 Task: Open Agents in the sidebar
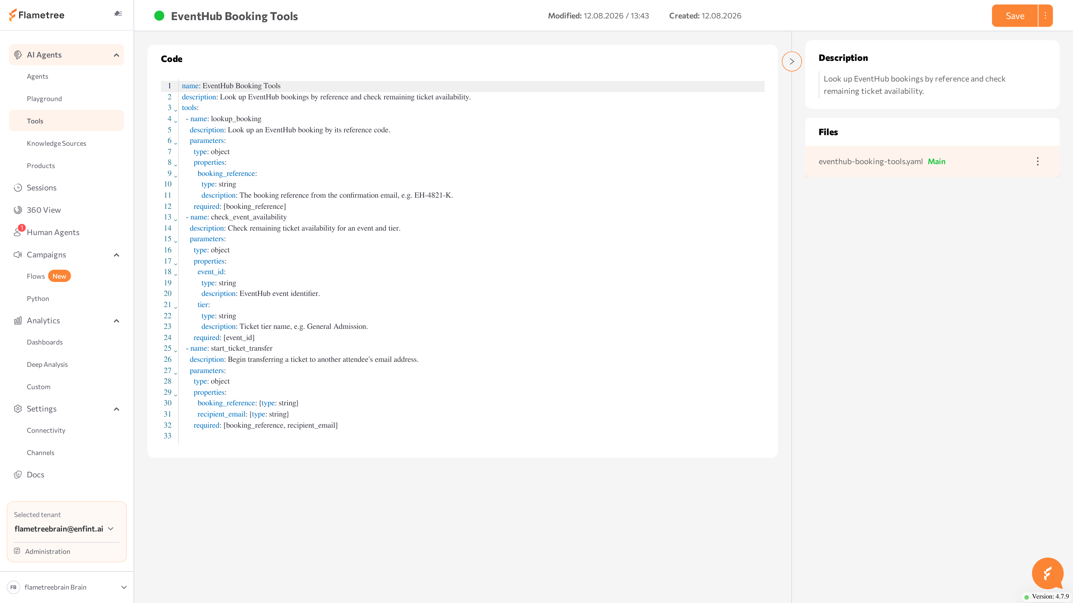37,76
